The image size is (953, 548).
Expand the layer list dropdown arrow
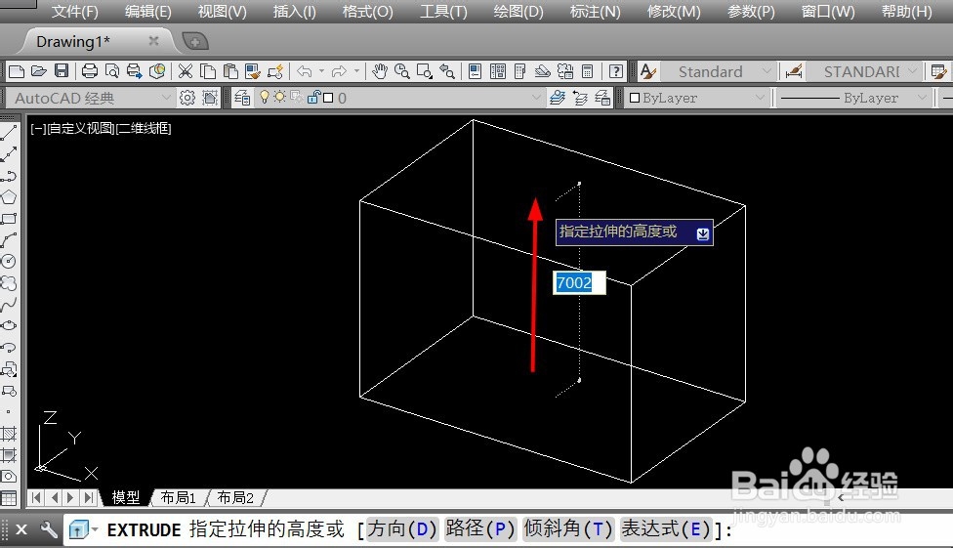click(536, 98)
